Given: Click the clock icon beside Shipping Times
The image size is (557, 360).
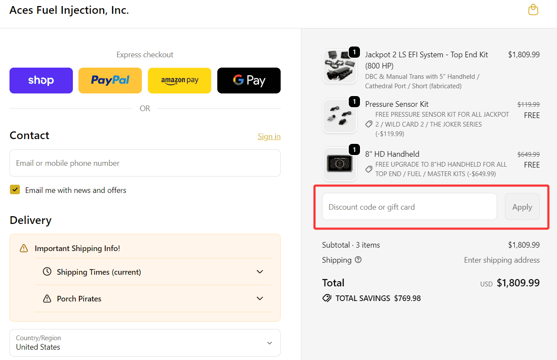Looking at the screenshot, I should click(x=47, y=272).
